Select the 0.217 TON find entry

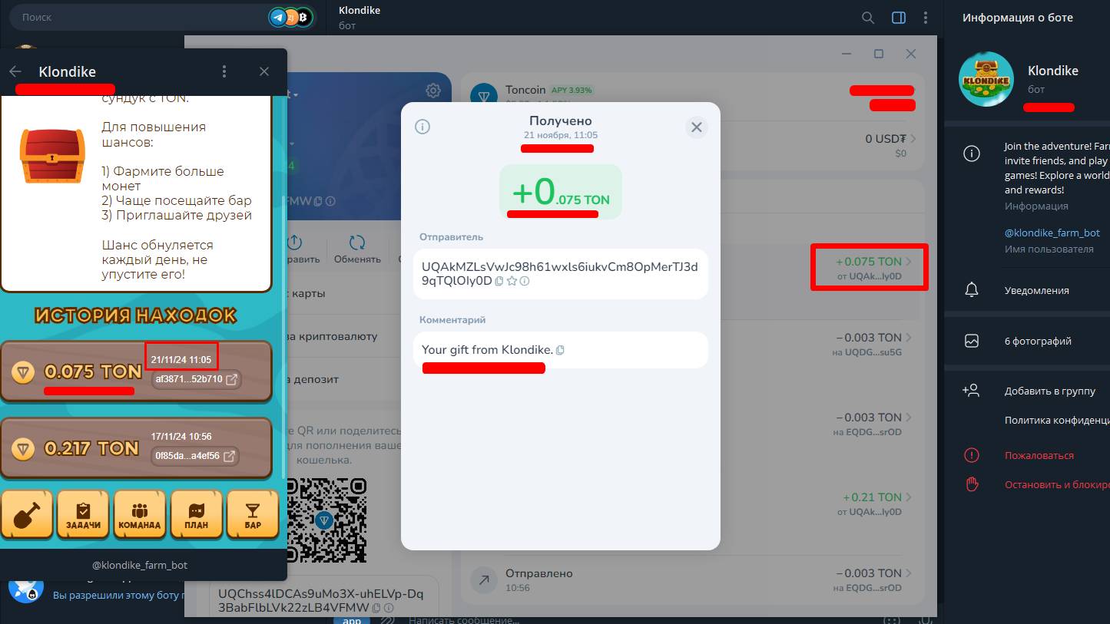click(136, 448)
